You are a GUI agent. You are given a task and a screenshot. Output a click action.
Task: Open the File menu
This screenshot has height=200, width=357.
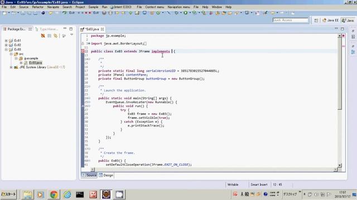4,7
